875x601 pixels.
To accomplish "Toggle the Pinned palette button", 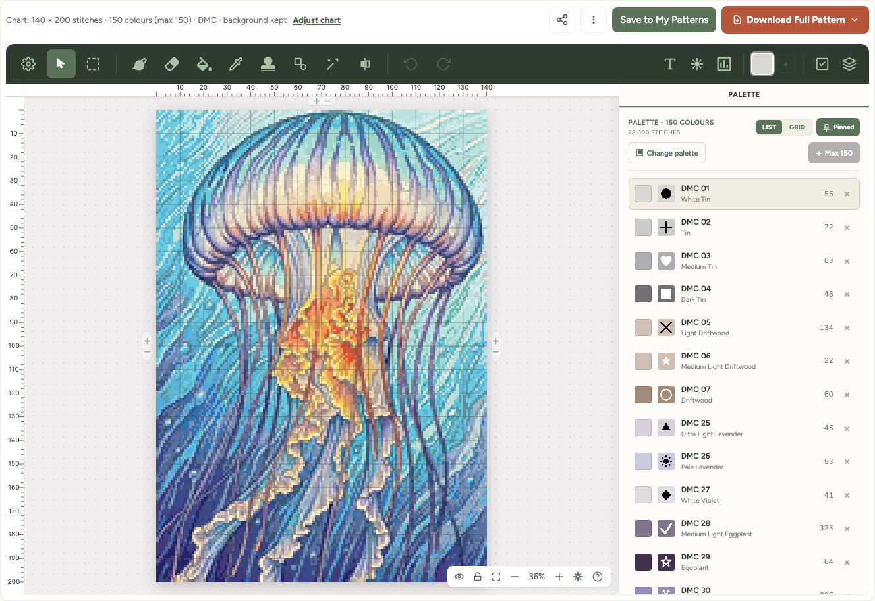I will tap(838, 127).
